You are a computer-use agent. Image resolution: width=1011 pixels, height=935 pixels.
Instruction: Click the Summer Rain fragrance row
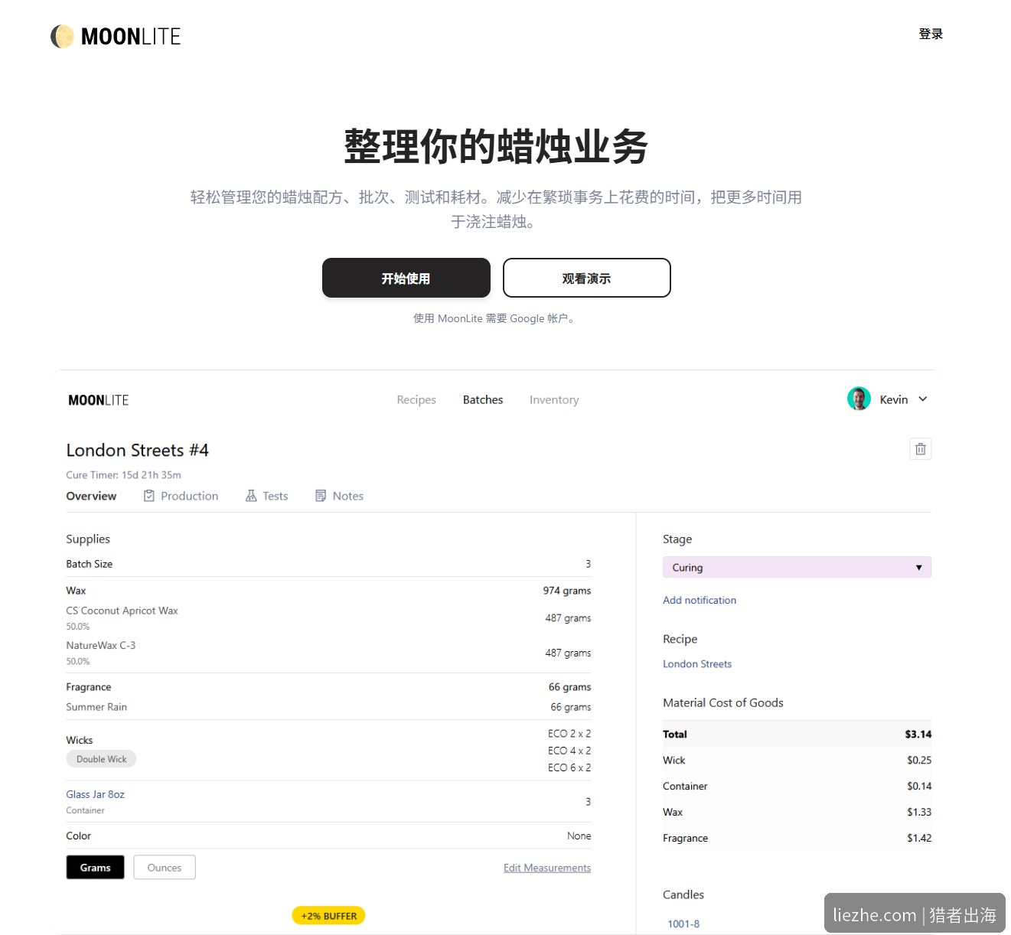point(328,707)
